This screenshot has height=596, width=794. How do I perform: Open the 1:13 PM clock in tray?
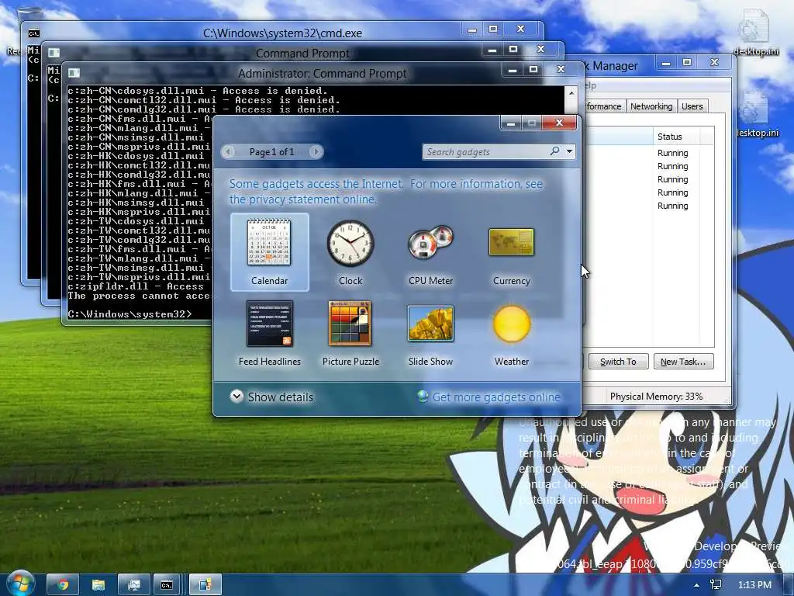pos(754,585)
